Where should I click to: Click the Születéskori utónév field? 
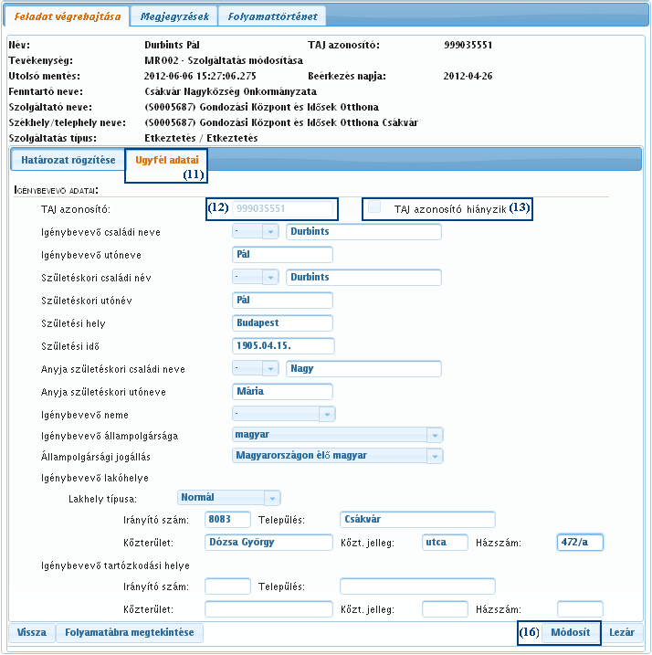click(282, 300)
